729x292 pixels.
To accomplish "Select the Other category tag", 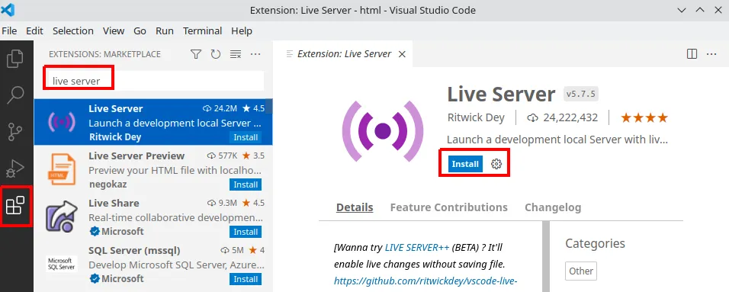I will click(581, 271).
